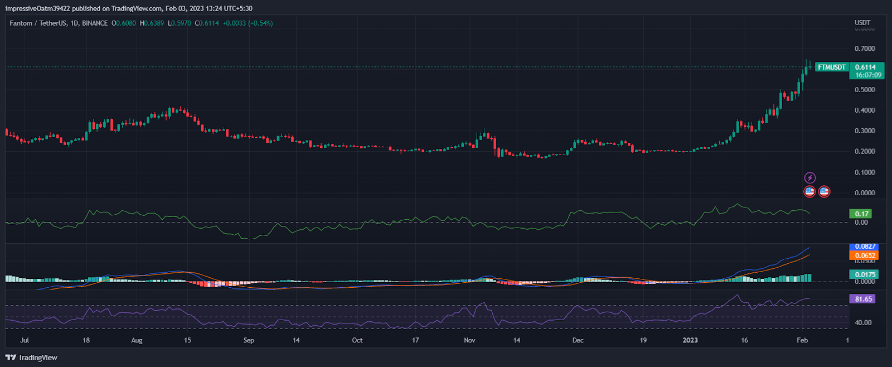Click the teal 0.0175 histogram value label

coord(865,274)
